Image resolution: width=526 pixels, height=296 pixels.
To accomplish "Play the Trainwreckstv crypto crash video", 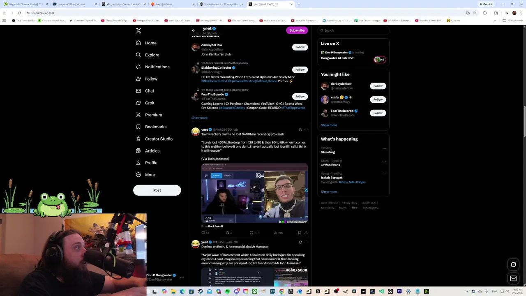I will 254,193.
